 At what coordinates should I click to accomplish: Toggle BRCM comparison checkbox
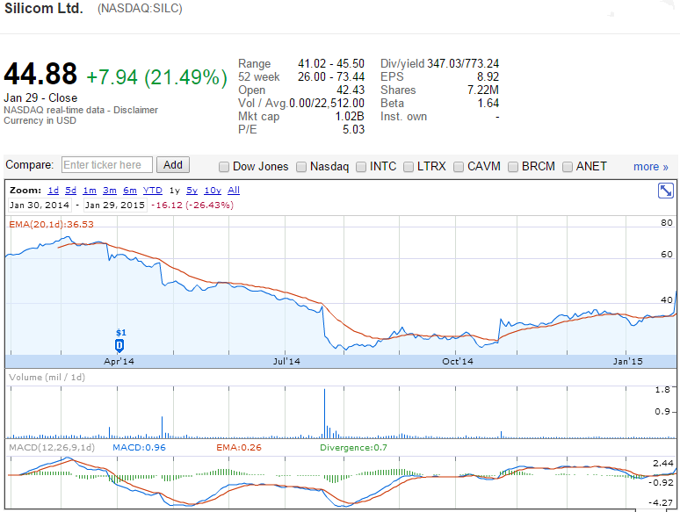(x=513, y=167)
